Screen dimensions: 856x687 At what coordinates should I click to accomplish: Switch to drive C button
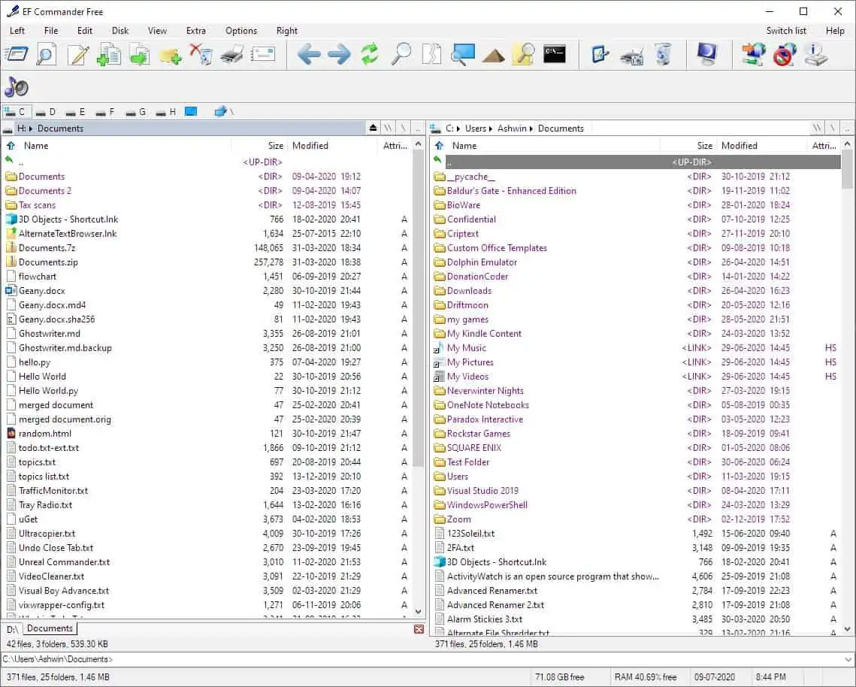[16, 111]
